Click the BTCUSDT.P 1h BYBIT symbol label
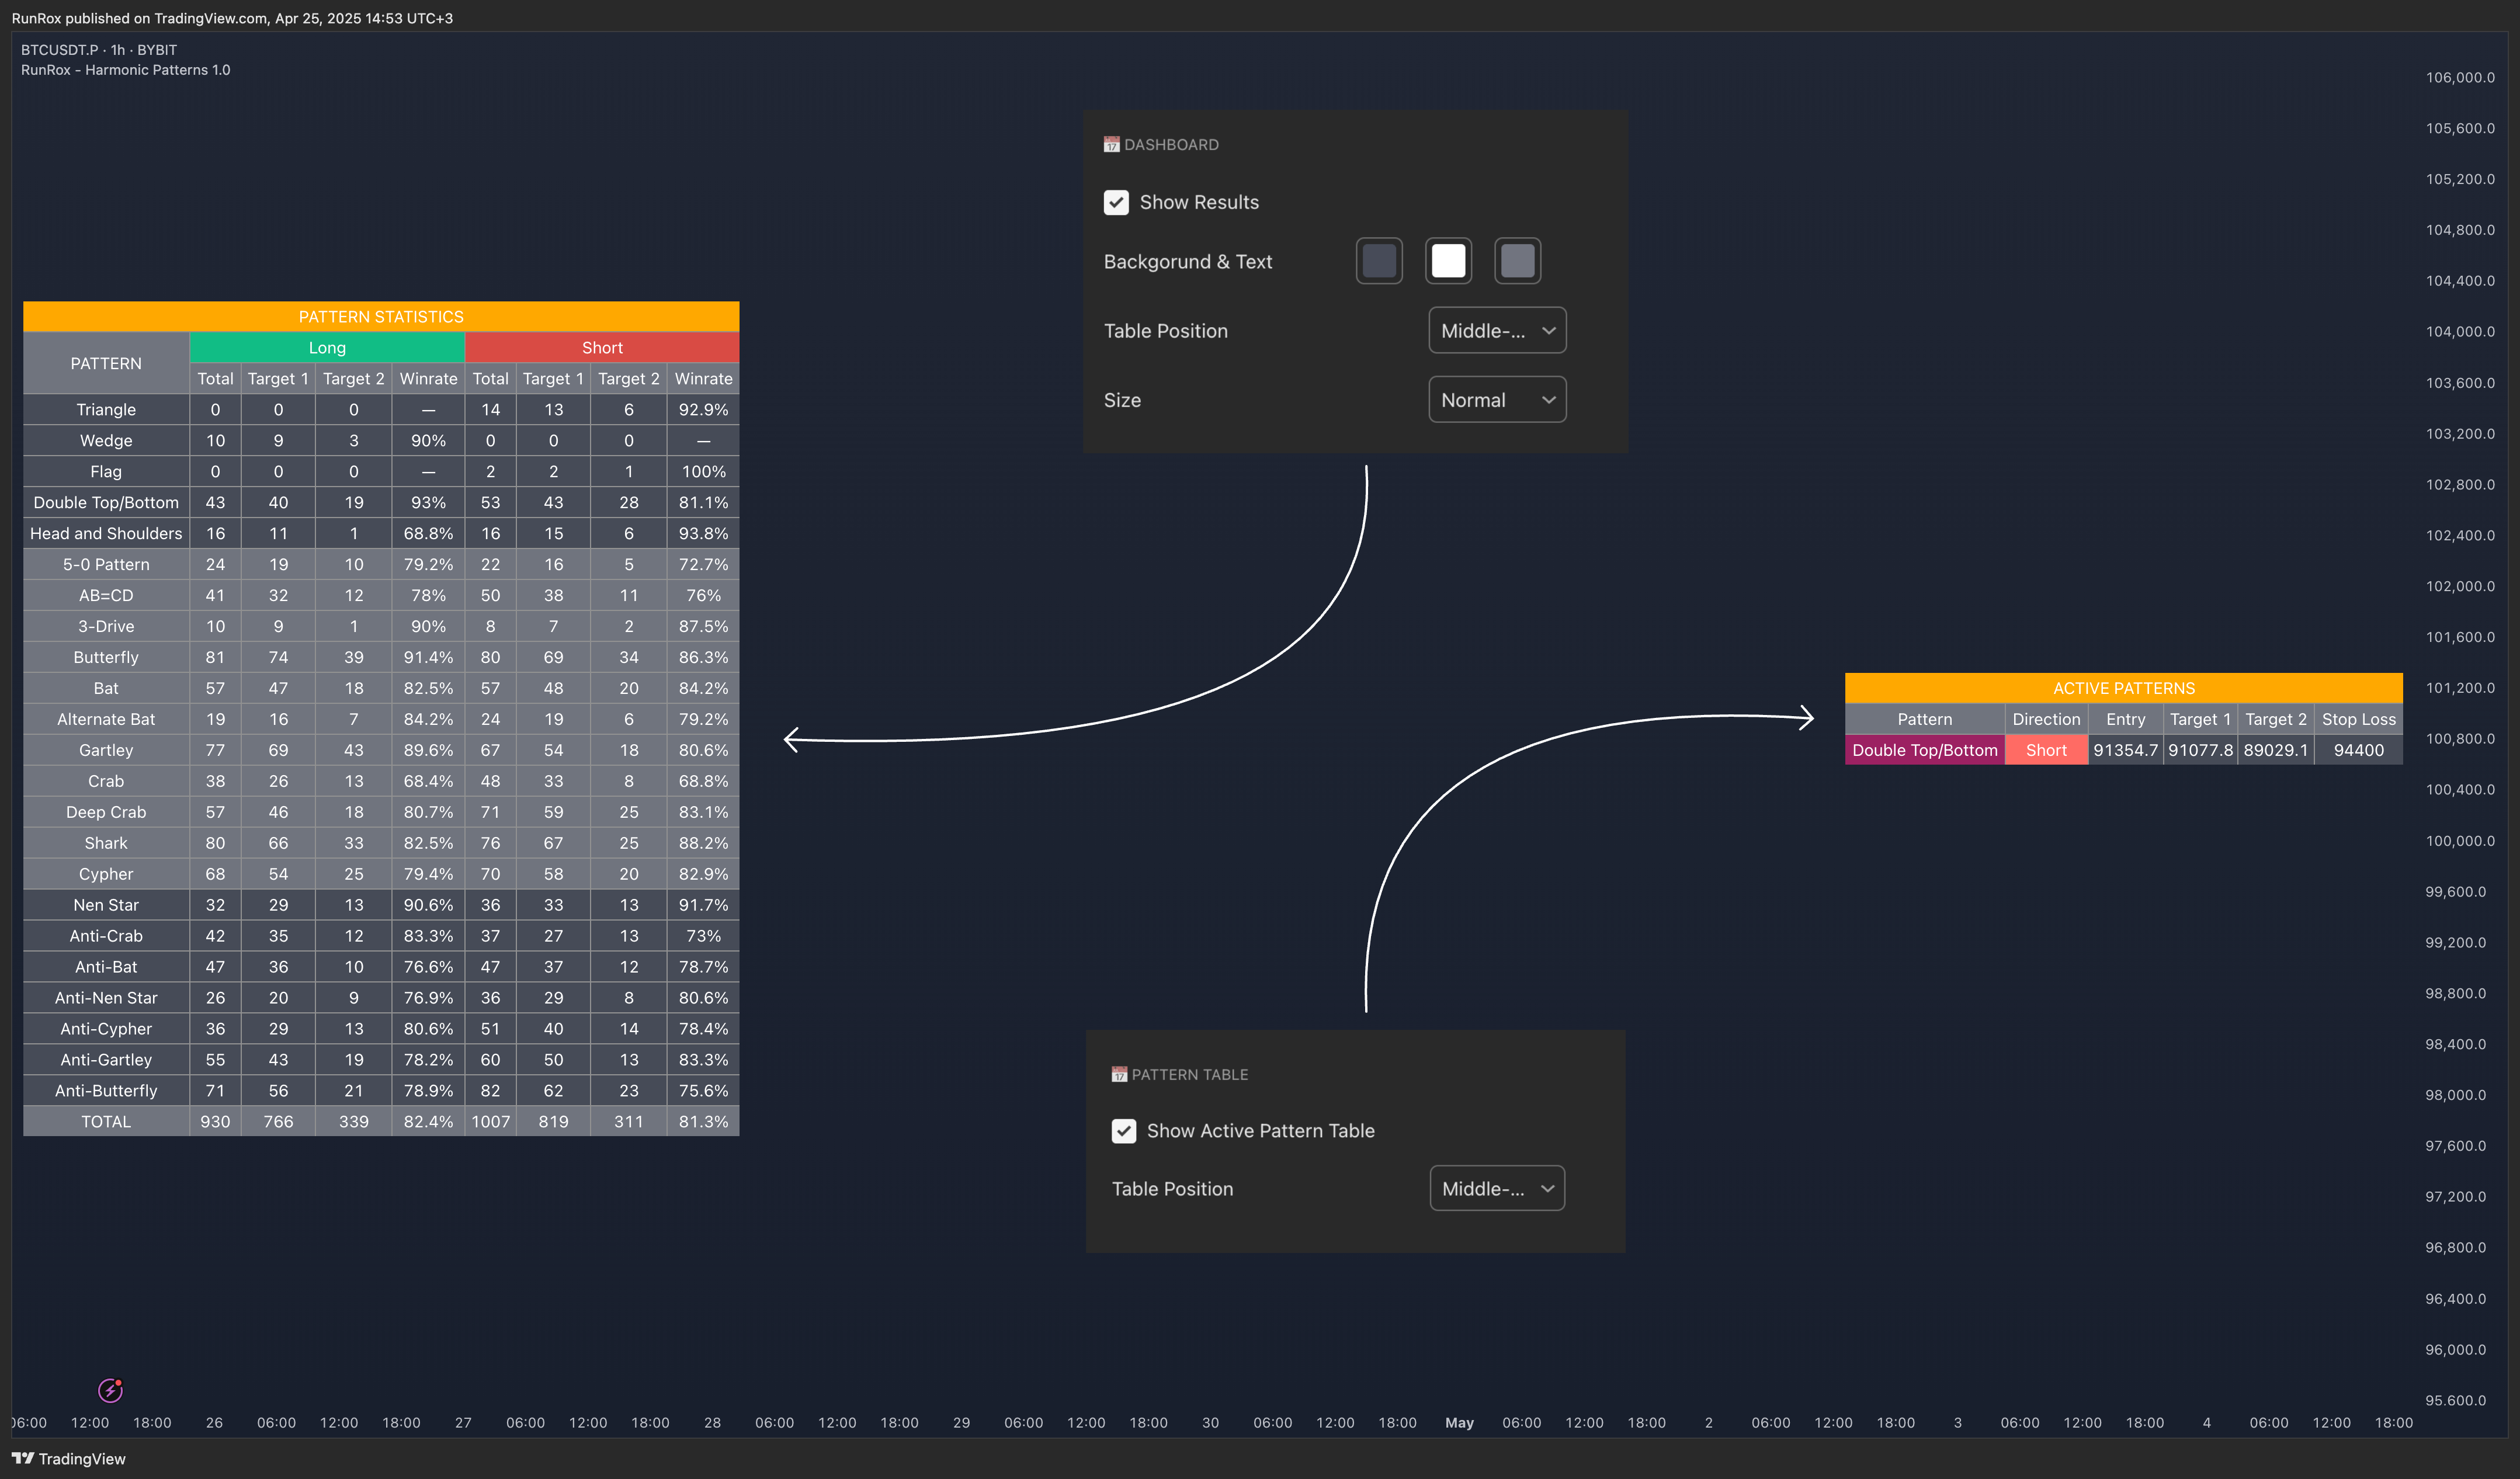 click(x=99, y=50)
